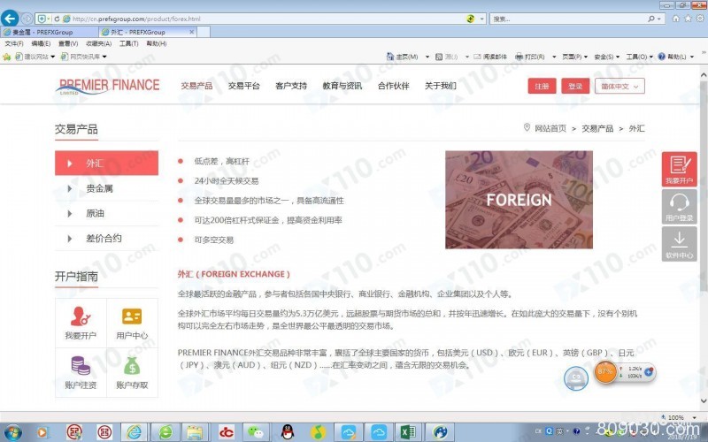This screenshot has height=442, width=708.
Task: Open the 文件(F) menu
Action: [14, 43]
